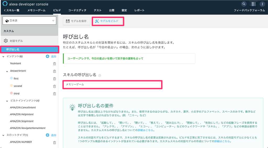Screen dimensions: 268x148
Task: Click the lightbulb icon in requirements box
Action: click(72, 107)
